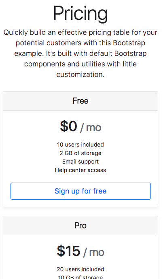Click the text "potential customers with this Bootstrap"
The width and height of the screenshot is (163, 279).
pos(80,43)
